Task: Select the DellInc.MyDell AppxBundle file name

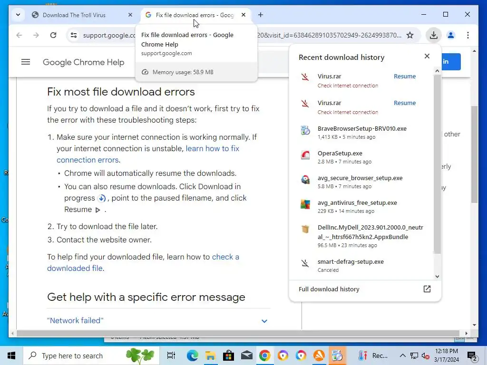Action: point(370,232)
